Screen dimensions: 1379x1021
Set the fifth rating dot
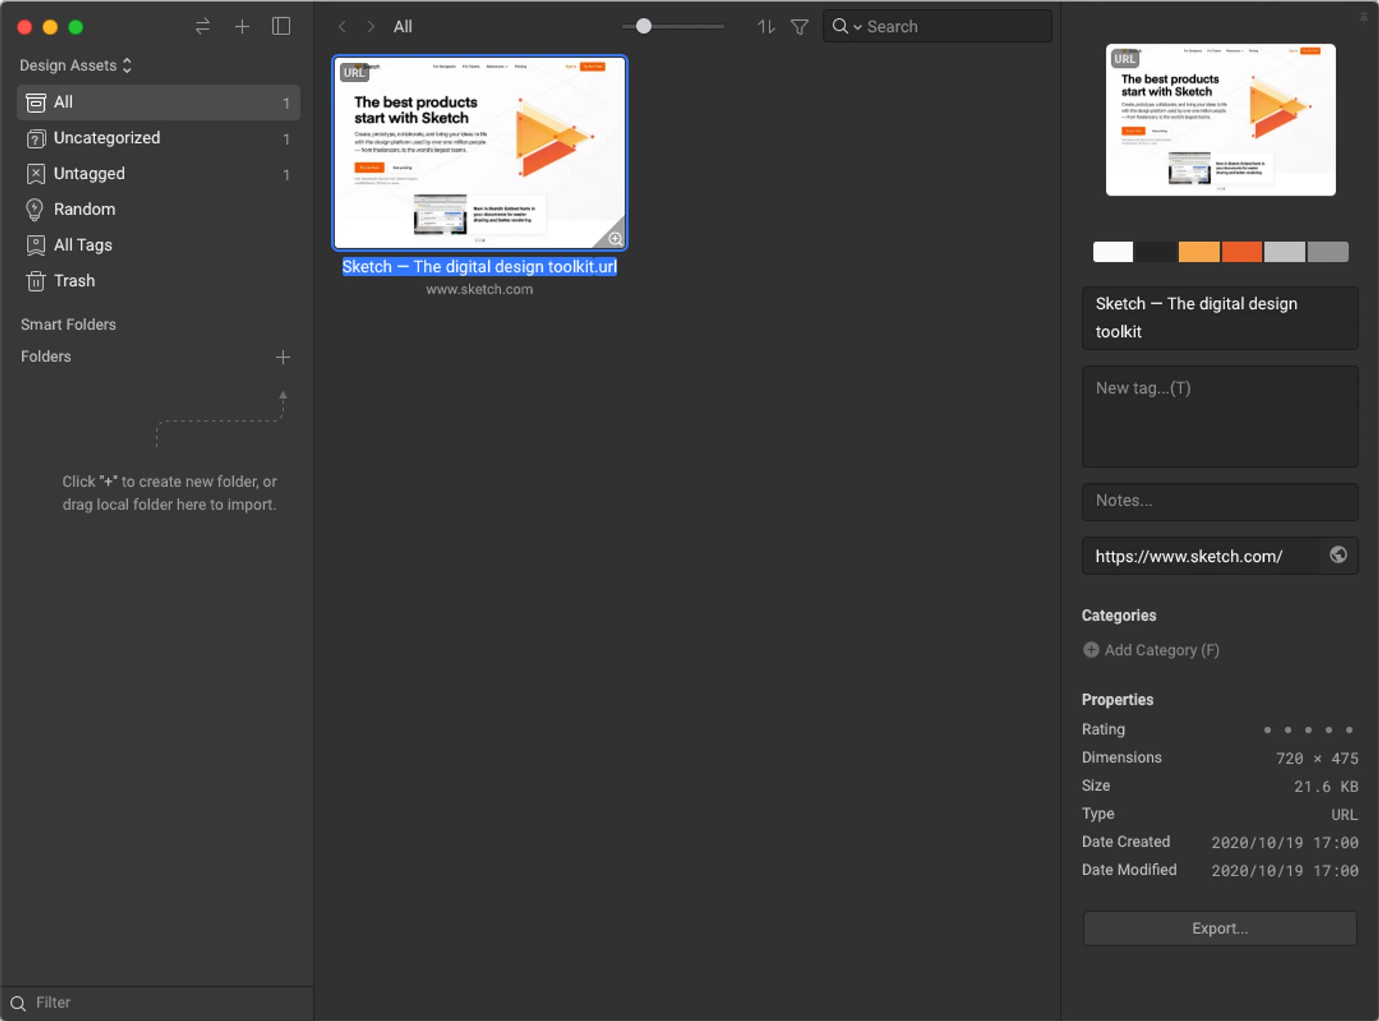click(1349, 729)
